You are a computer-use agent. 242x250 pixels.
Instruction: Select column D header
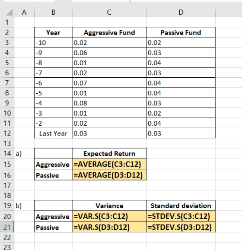(x=181, y=12)
